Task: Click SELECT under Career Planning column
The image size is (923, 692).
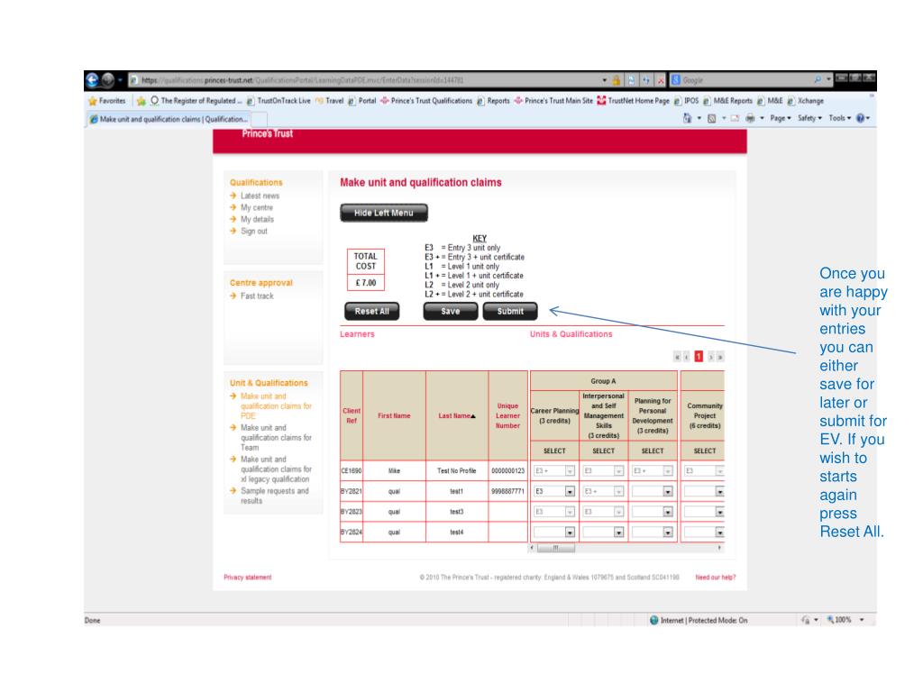Action: (554, 451)
